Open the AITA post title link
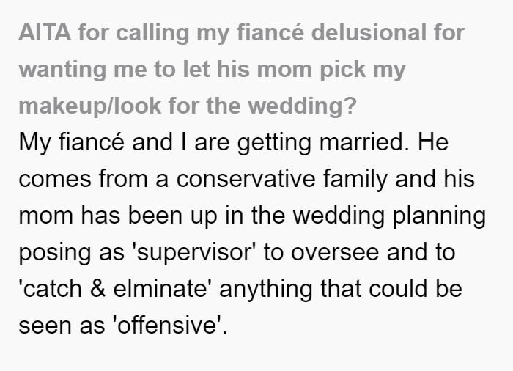The height and width of the screenshot is (371, 513). (x=241, y=70)
